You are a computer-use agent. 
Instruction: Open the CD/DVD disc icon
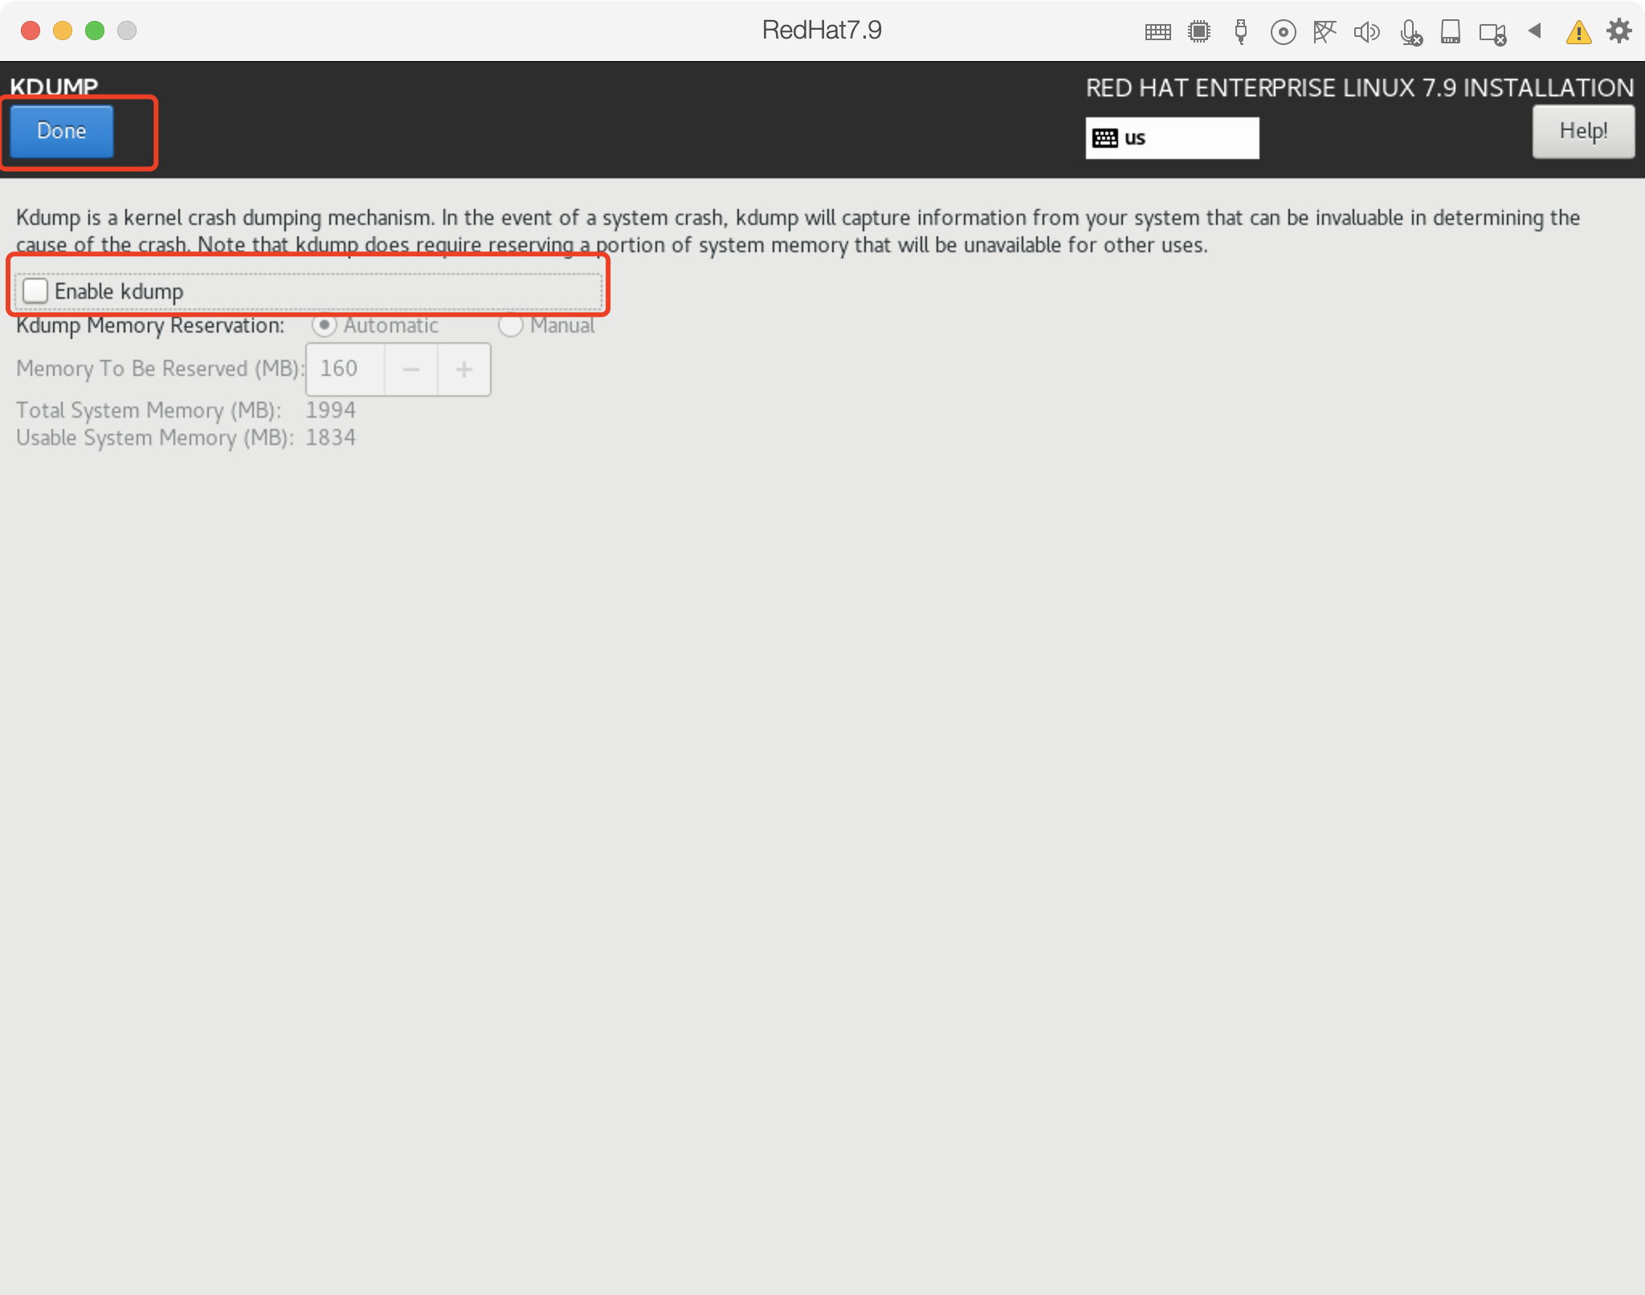(1283, 32)
